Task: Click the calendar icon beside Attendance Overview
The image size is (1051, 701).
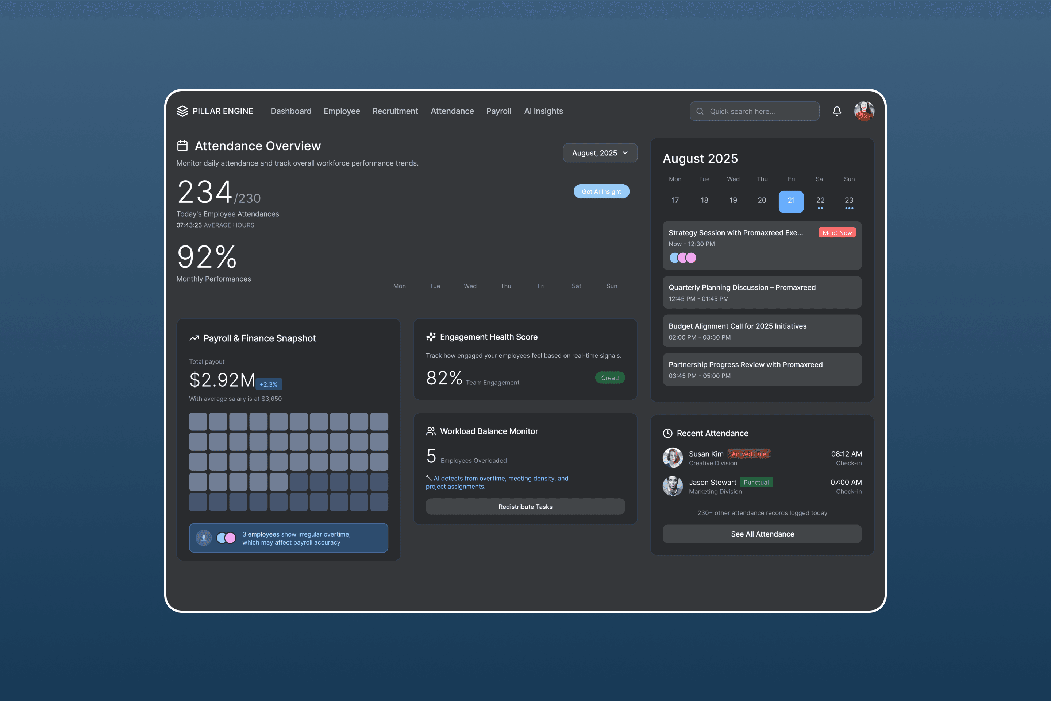Action: pos(182,145)
